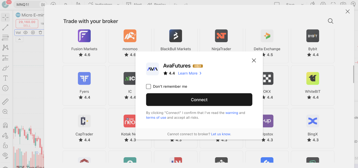Open the user profile avatar menu
Screen dimensions: 358x168
[5, 4]
